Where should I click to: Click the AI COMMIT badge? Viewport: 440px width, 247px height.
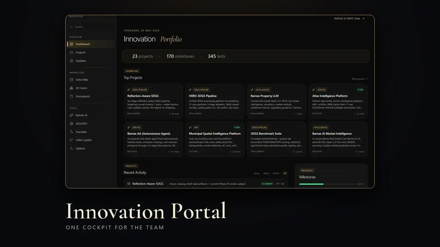(x=267, y=184)
